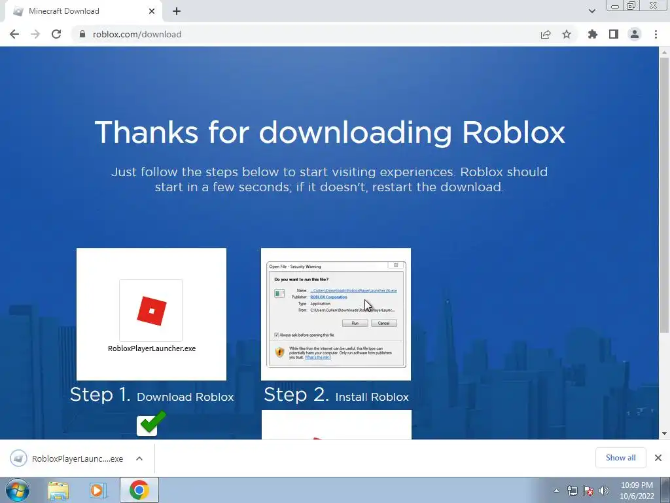Click the RobloxPlayerLauncher.exe thumbnail in Step 1
Image resolution: width=670 pixels, height=503 pixels.
(x=151, y=314)
